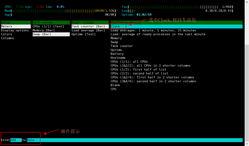Click the vertical scrollbar thumb
The width and height of the screenshot is (249, 146).
pyautogui.click(x=247, y=93)
